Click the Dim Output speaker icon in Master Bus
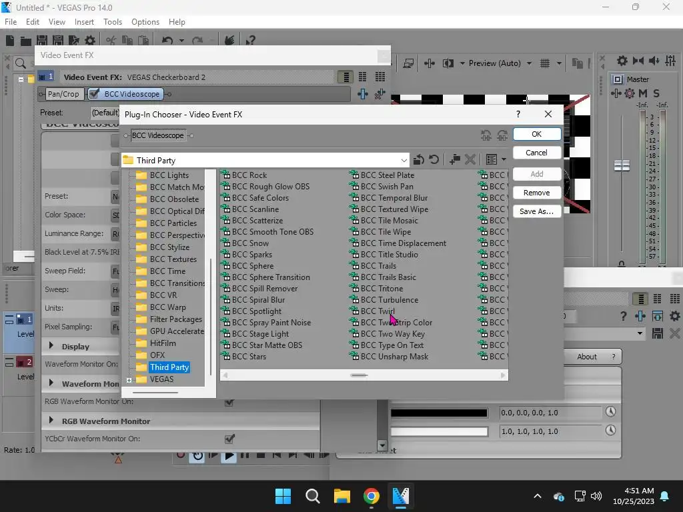This screenshot has height=512, width=683. point(654,61)
